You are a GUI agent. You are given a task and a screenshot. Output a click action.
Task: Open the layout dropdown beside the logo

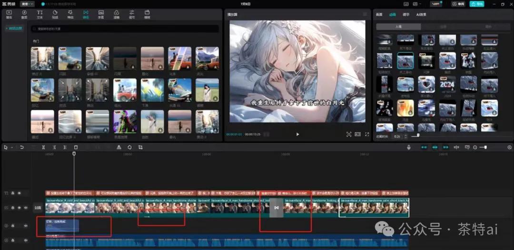coord(27,4)
